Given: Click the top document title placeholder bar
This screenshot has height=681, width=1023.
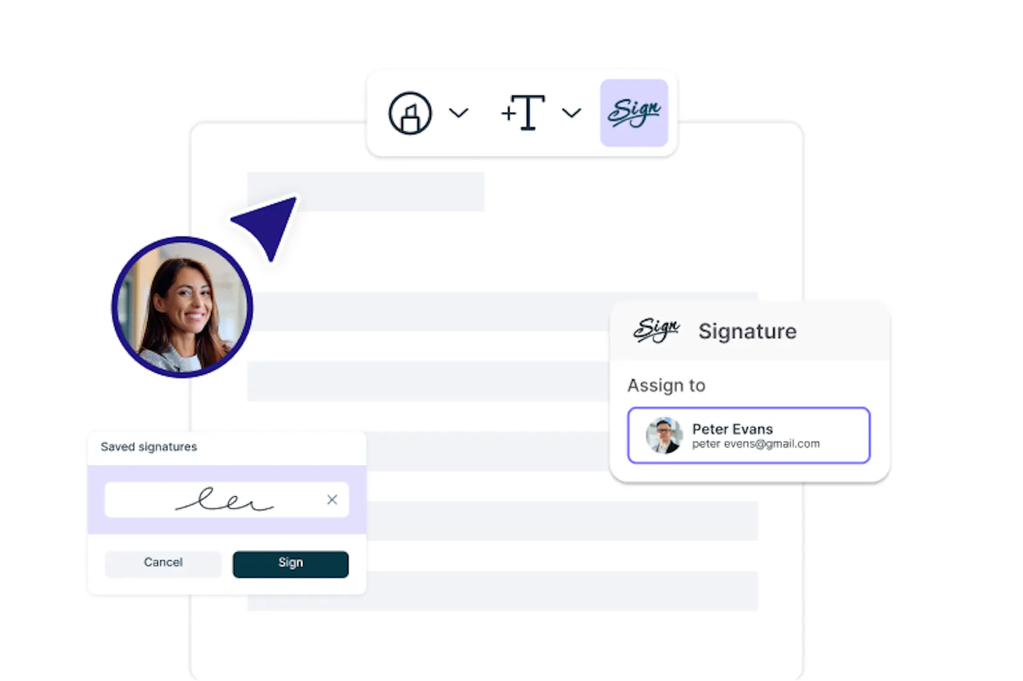Looking at the screenshot, I should [366, 191].
